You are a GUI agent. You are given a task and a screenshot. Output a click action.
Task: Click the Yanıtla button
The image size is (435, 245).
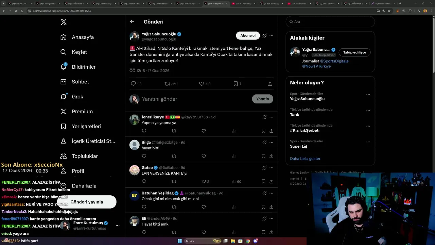[263, 99]
